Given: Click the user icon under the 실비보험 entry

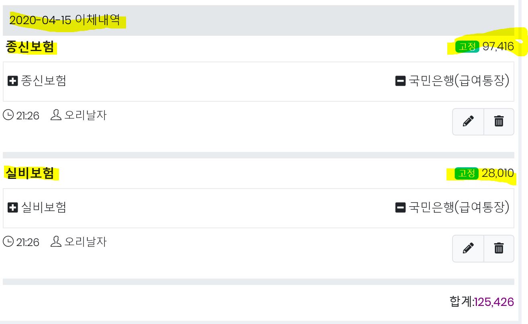Looking at the screenshot, I should [56, 242].
